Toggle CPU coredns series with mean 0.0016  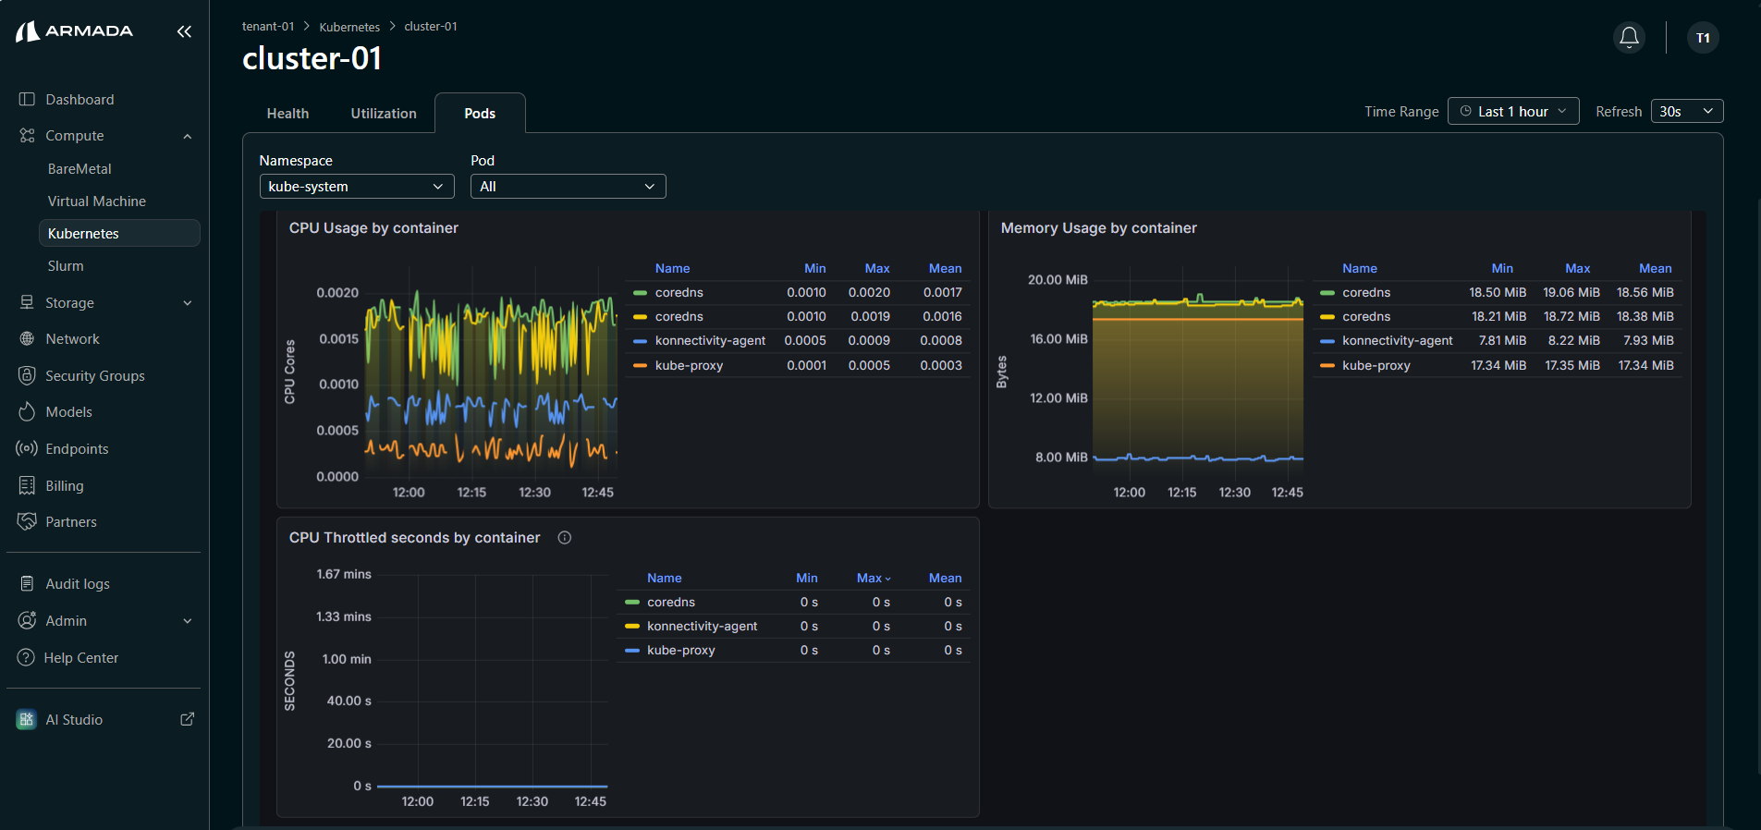coord(679,316)
